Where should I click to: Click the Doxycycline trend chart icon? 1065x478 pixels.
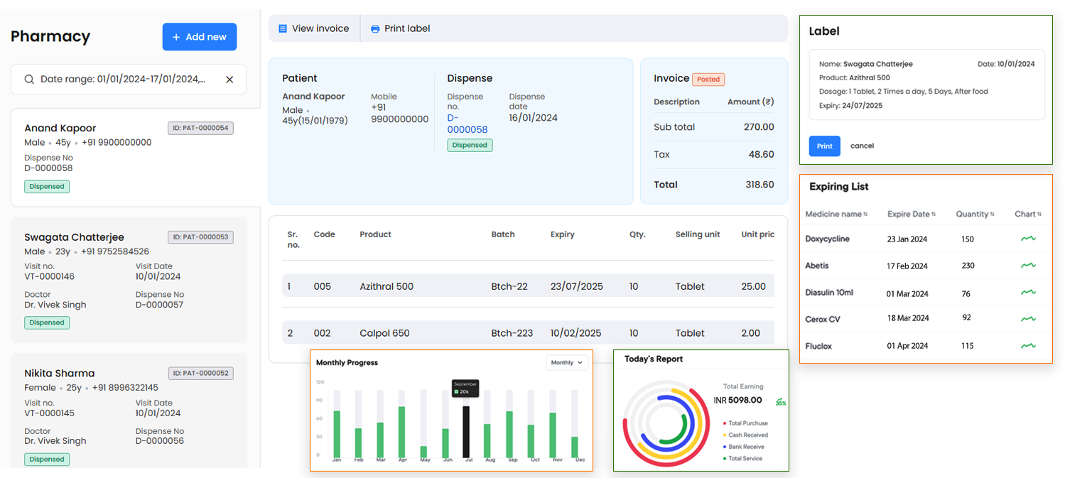[x=1027, y=239]
